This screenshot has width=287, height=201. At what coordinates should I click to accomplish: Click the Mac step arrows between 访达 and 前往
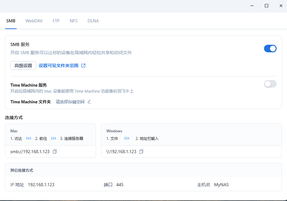[x=29, y=138]
